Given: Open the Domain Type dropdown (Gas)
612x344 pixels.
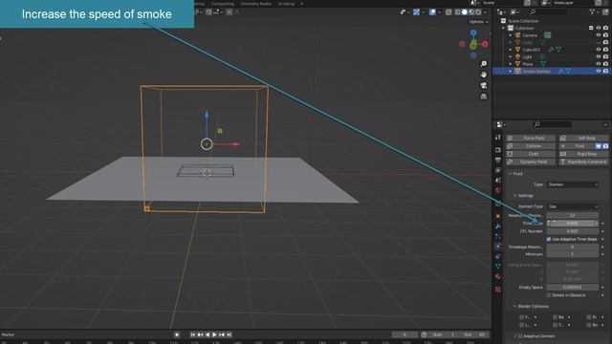Looking at the screenshot, I should (x=573, y=206).
